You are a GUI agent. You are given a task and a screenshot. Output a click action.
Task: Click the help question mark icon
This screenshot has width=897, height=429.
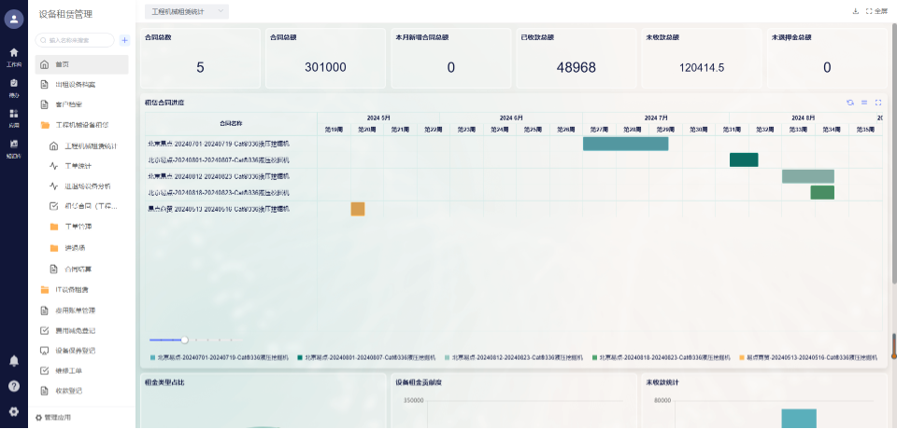point(14,385)
